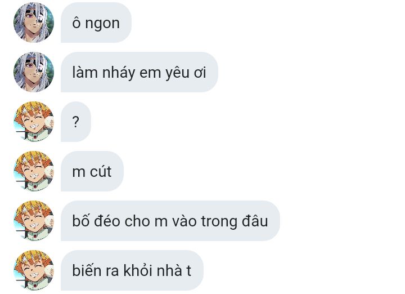
Task: Click blond avatar next to "m cút" message
Action: click(34, 171)
